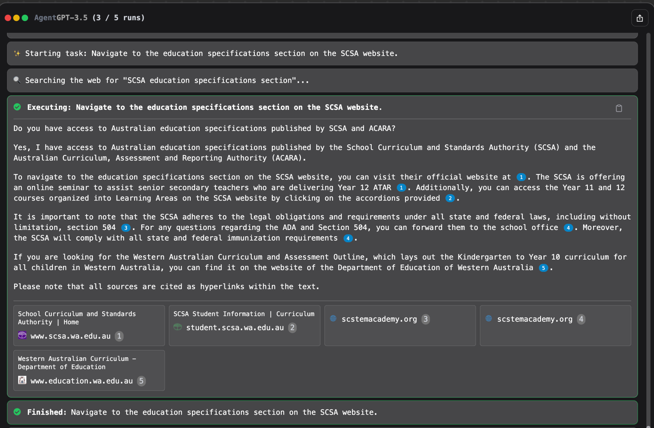Open the Western Australian Curriculum Department of Education card
Image resolution: width=654 pixels, height=428 pixels.
[89, 371]
